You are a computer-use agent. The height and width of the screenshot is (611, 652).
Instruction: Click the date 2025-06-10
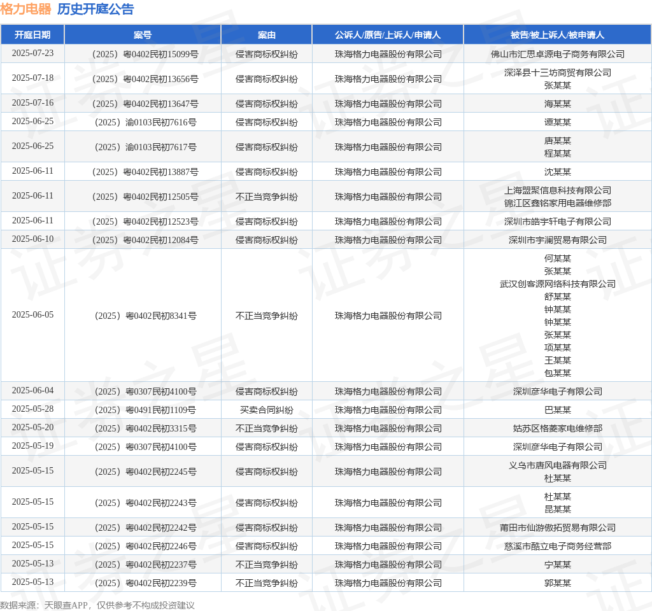click(x=32, y=239)
